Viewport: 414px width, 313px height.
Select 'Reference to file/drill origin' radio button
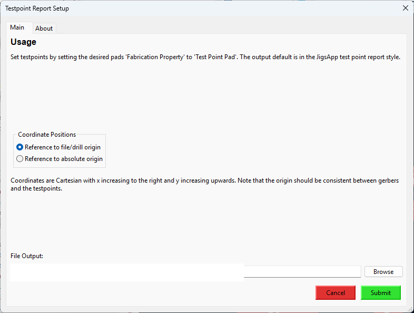(x=20, y=147)
